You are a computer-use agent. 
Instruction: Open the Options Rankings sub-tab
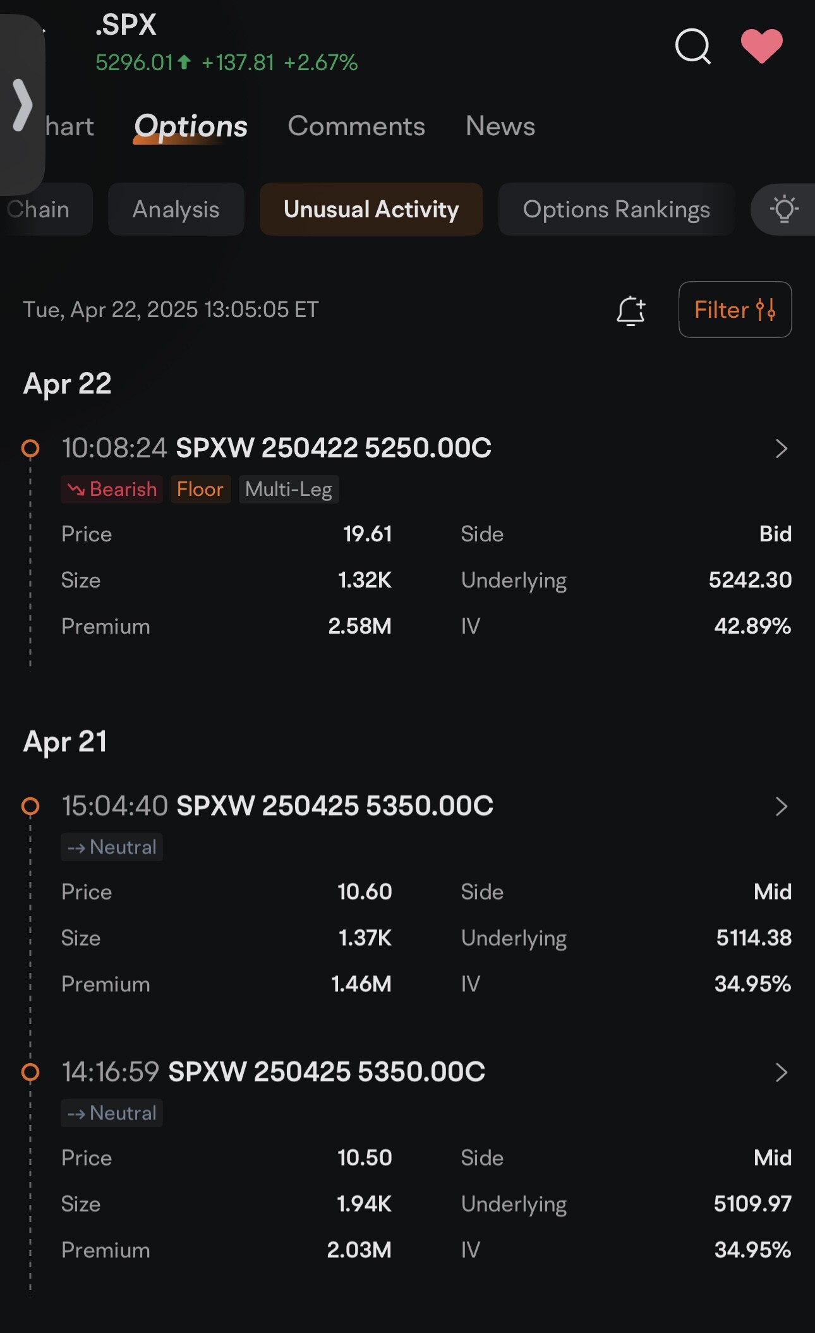pos(616,209)
